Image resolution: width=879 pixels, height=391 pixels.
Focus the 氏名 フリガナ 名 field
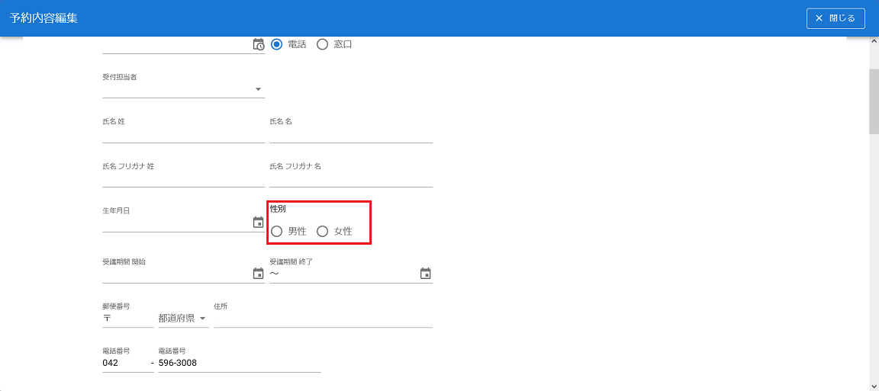pos(351,178)
